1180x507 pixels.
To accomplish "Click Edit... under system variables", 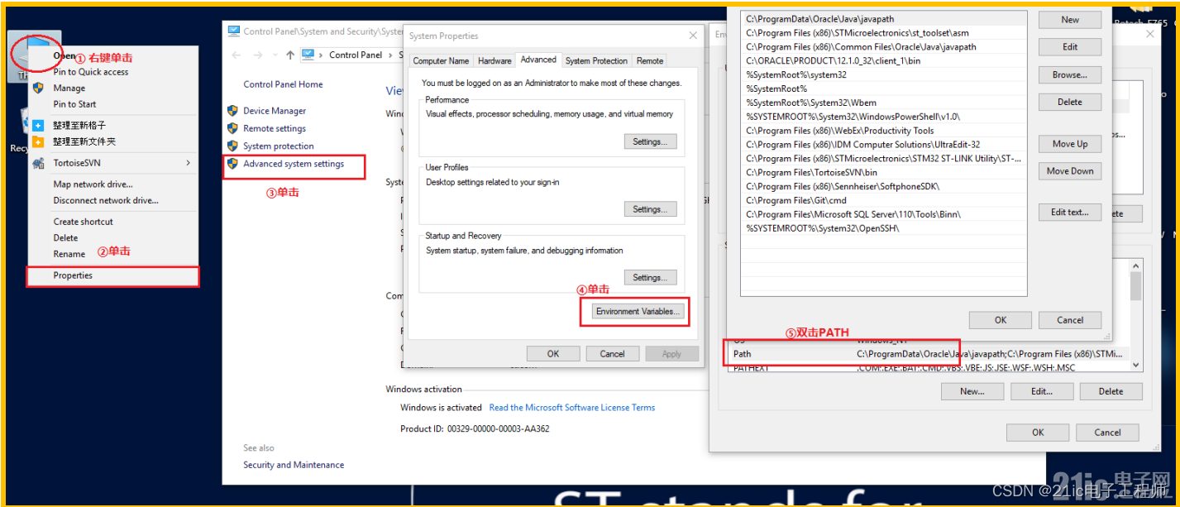I will coord(1042,391).
